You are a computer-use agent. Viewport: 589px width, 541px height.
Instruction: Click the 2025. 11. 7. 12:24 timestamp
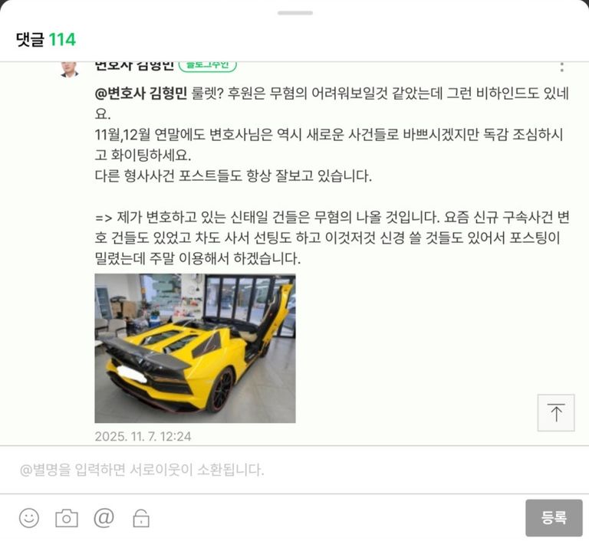click(x=143, y=436)
